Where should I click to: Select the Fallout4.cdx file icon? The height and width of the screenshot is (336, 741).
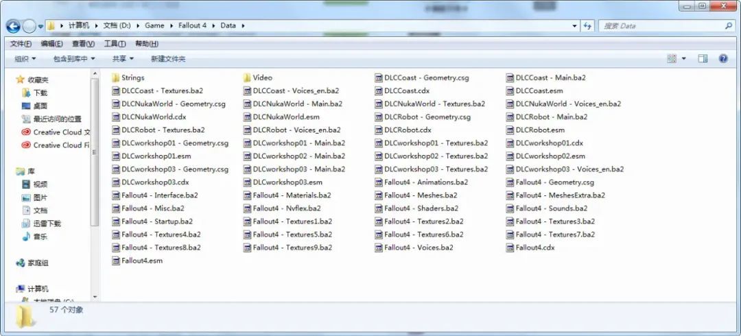point(510,247)
